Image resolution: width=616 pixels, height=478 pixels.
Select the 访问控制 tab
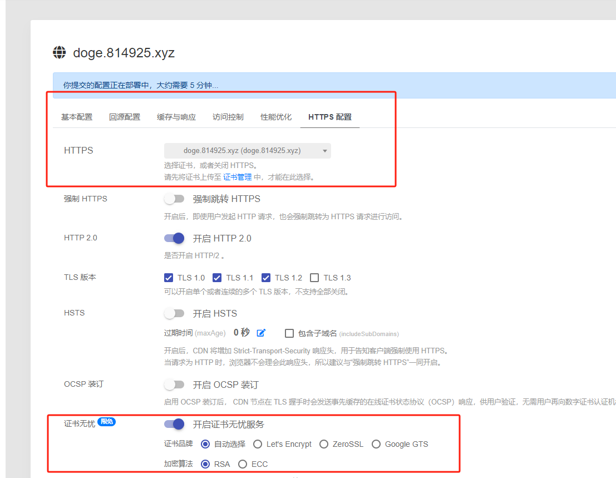click(x=228, y=117)
